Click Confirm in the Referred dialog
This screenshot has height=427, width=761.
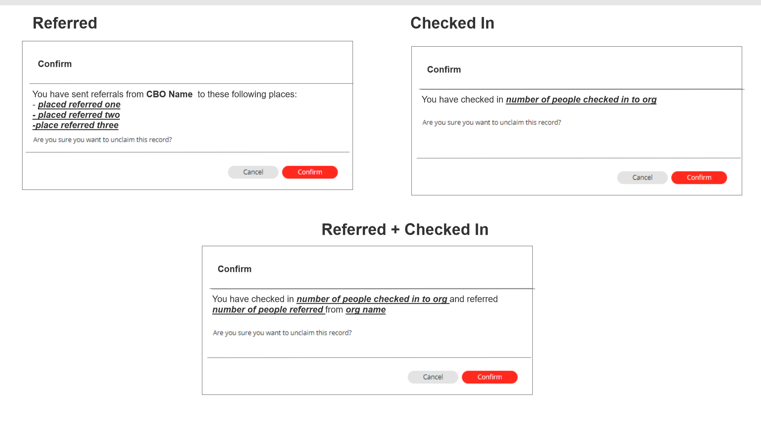pos(310,172)
